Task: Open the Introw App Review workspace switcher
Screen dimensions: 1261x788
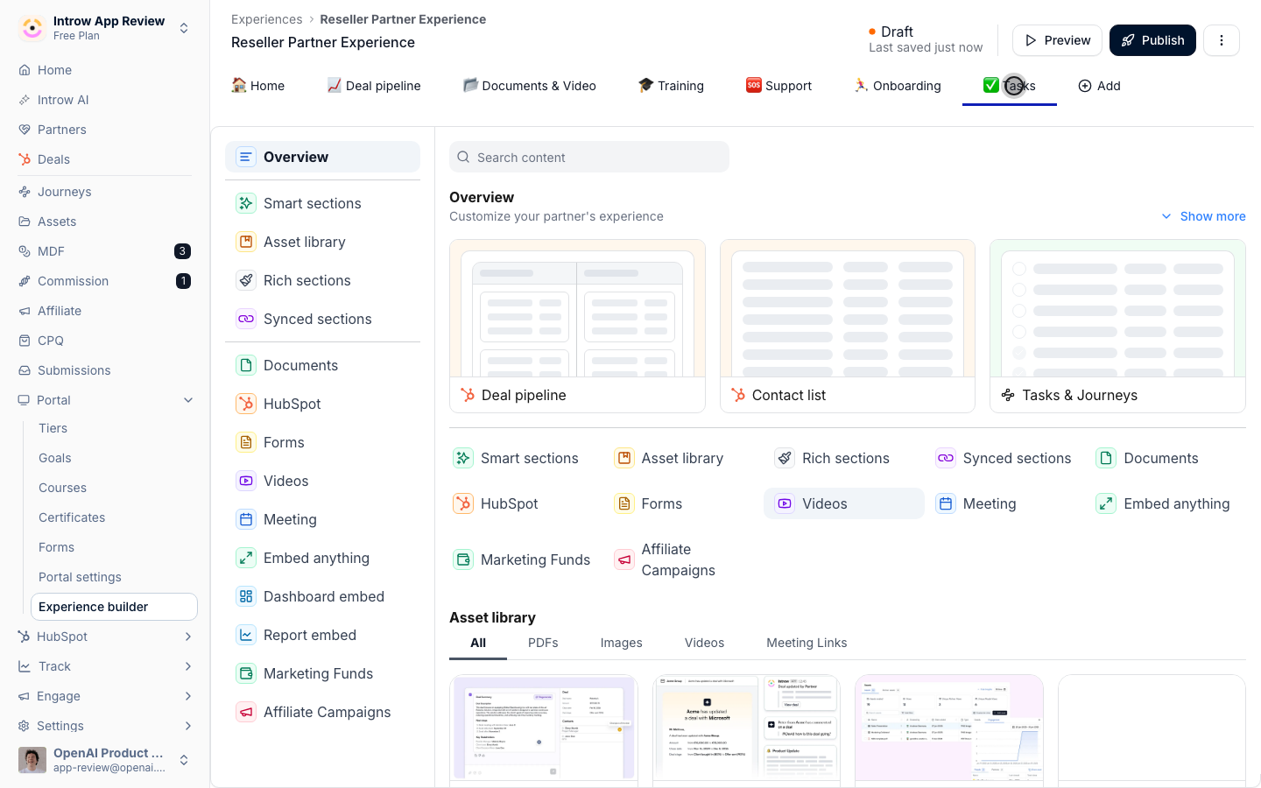Action: click(105, 28)
